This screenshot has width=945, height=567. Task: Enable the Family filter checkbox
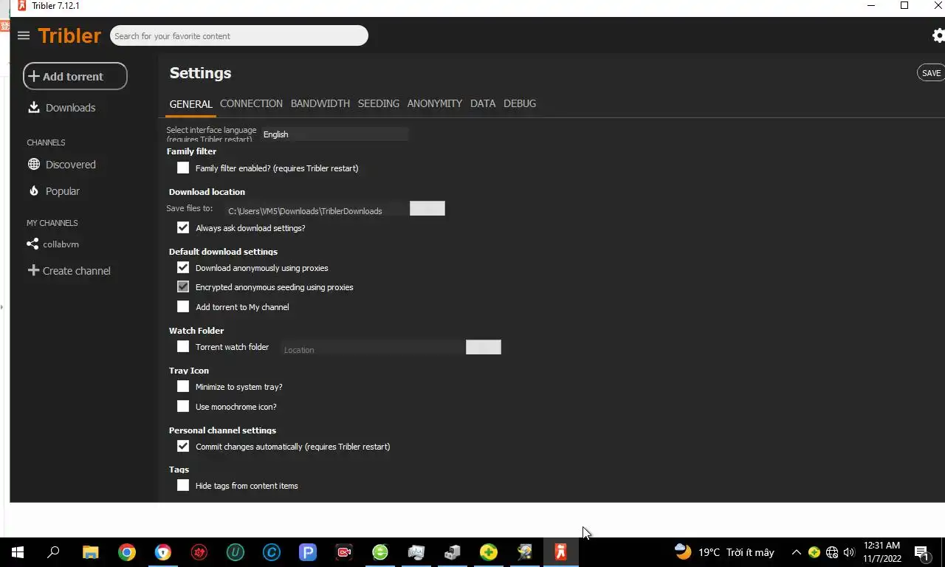tap(183, 168)
